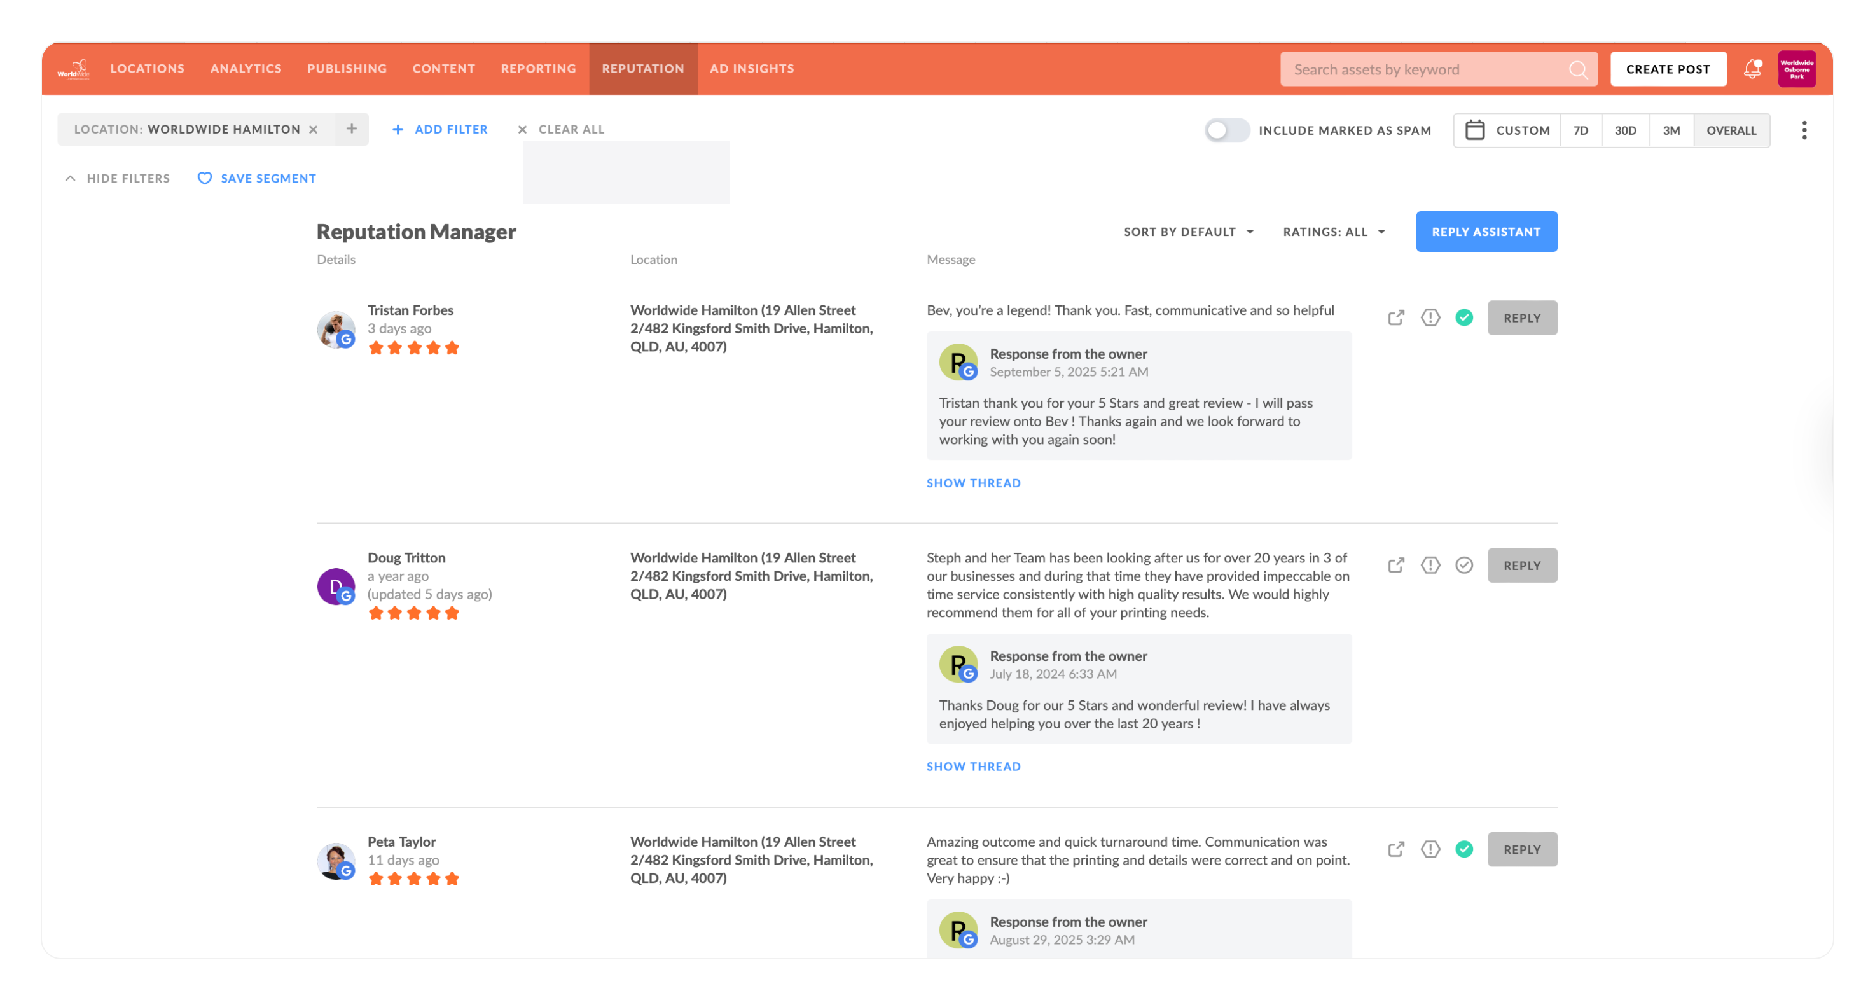
Task: Open the custom date calendar icon
Action: pos(1475,130)
